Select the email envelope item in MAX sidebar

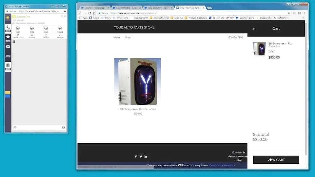[8, 47]
